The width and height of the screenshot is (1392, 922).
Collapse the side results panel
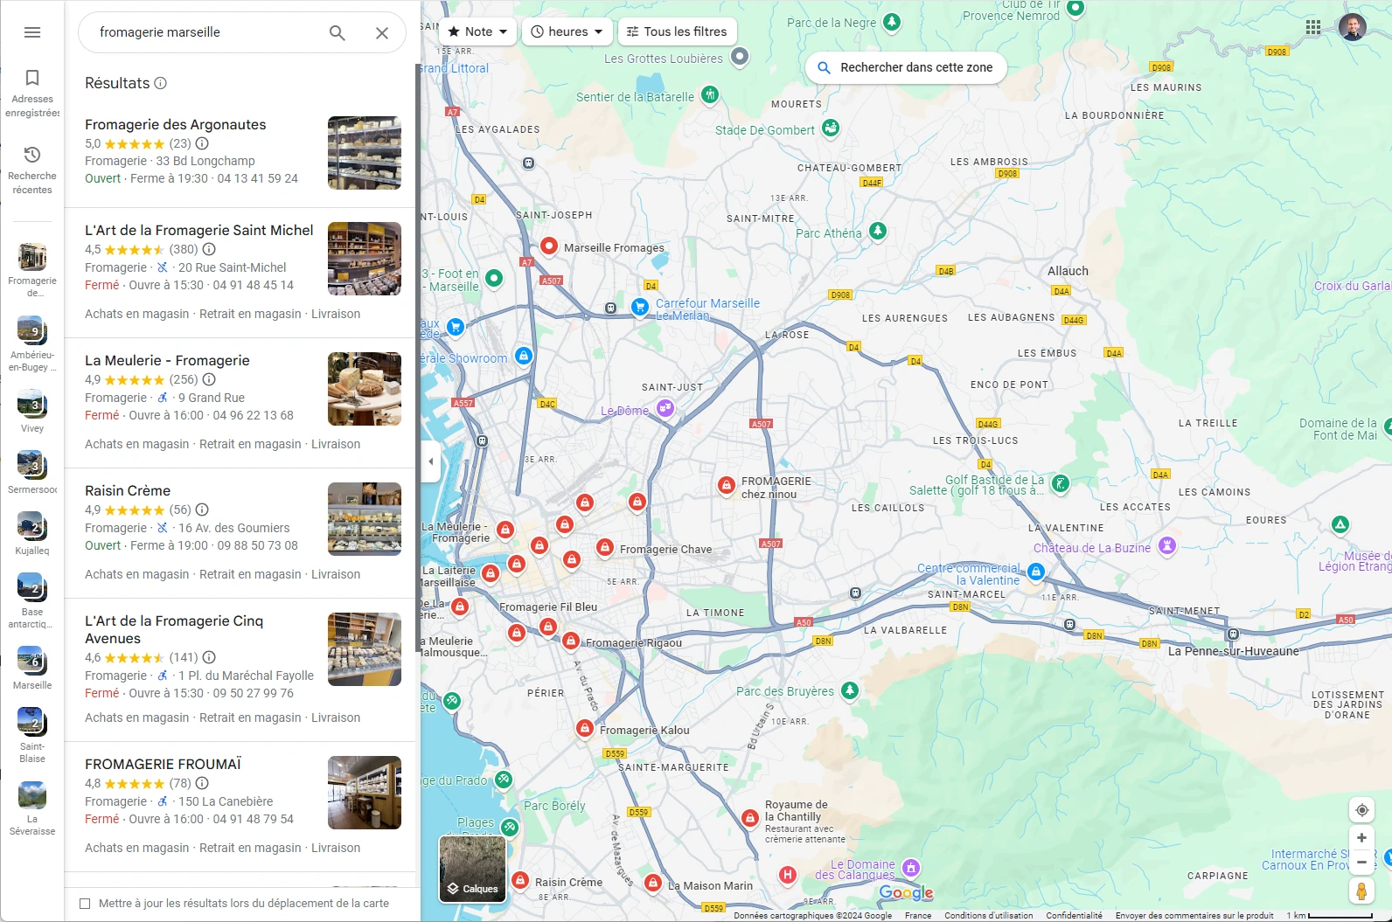pyautogui.click(x=430, y=461)
